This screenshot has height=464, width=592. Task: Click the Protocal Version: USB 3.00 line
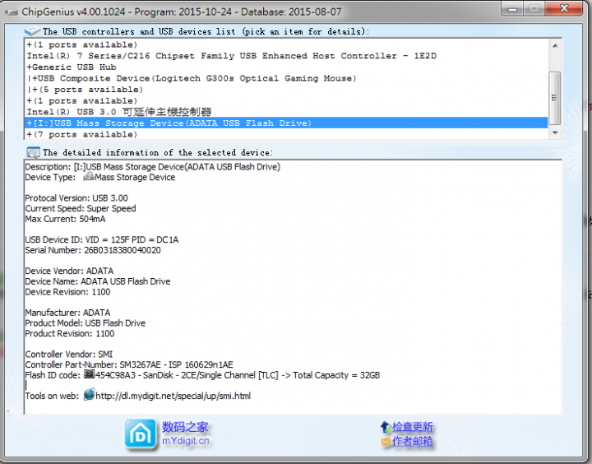[76, 198]
